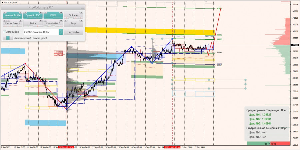The height and width of the screenshot is (150, 300).
Task: Click the V hotkey tag on Volume Profile
Action: point(5,13)
